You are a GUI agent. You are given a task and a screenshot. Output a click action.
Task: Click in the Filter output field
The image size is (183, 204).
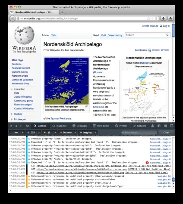point(139,133)
